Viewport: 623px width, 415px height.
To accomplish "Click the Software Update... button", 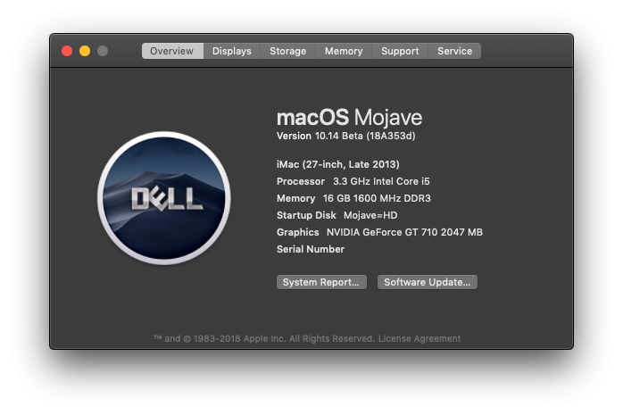I will click(428, 282).
